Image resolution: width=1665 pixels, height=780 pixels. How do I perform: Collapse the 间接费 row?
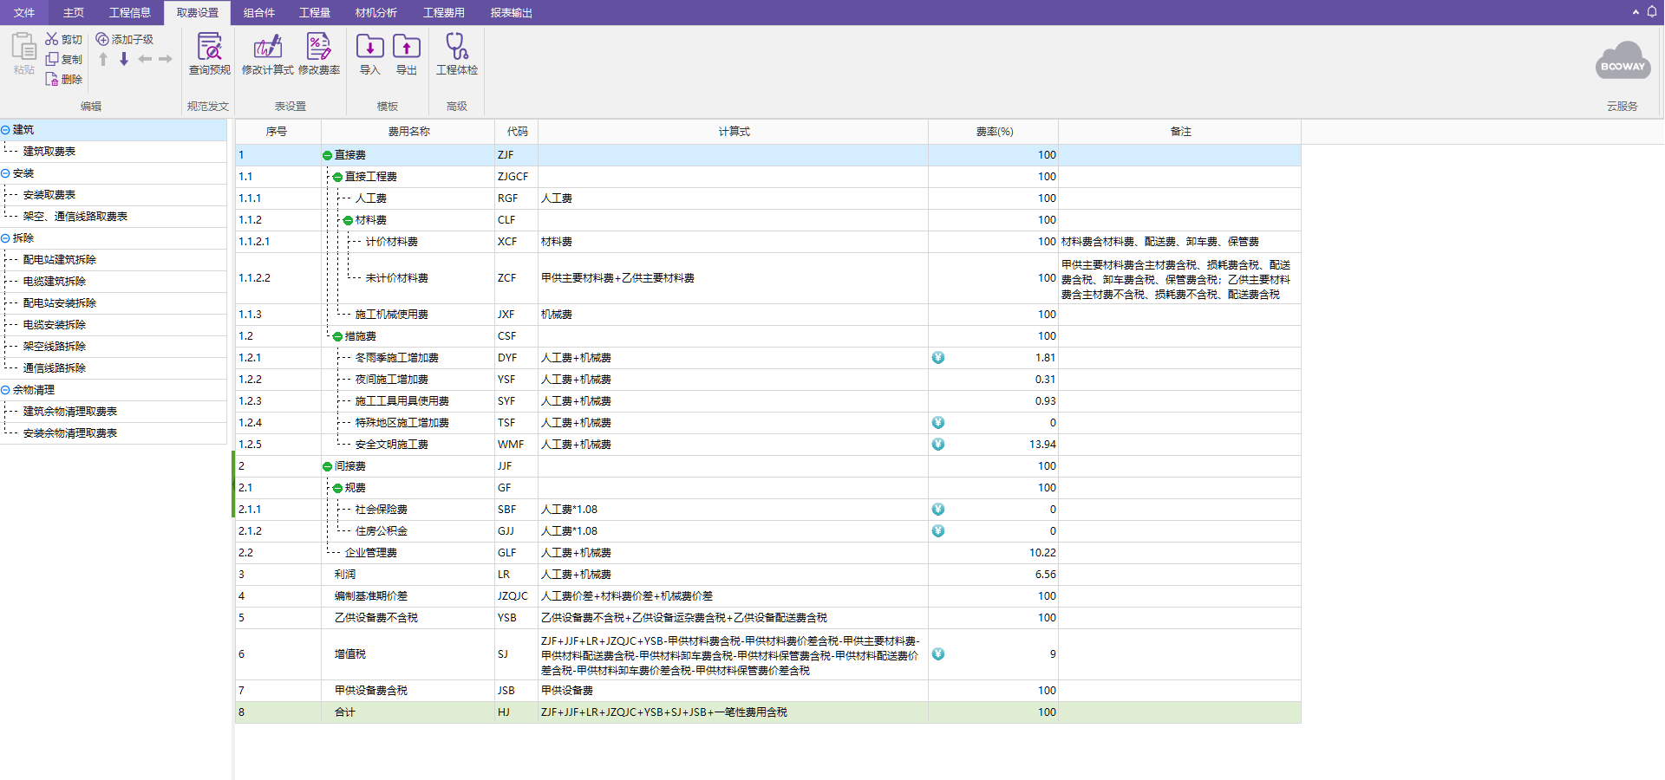click(327, 466)
